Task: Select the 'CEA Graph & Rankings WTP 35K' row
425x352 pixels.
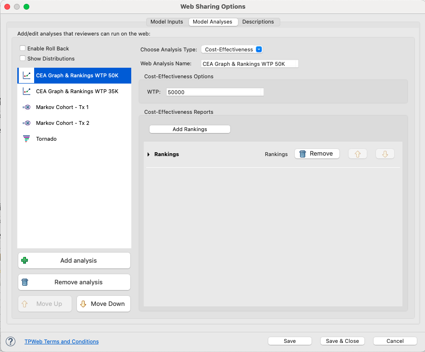Action: (x=74, y=91)
